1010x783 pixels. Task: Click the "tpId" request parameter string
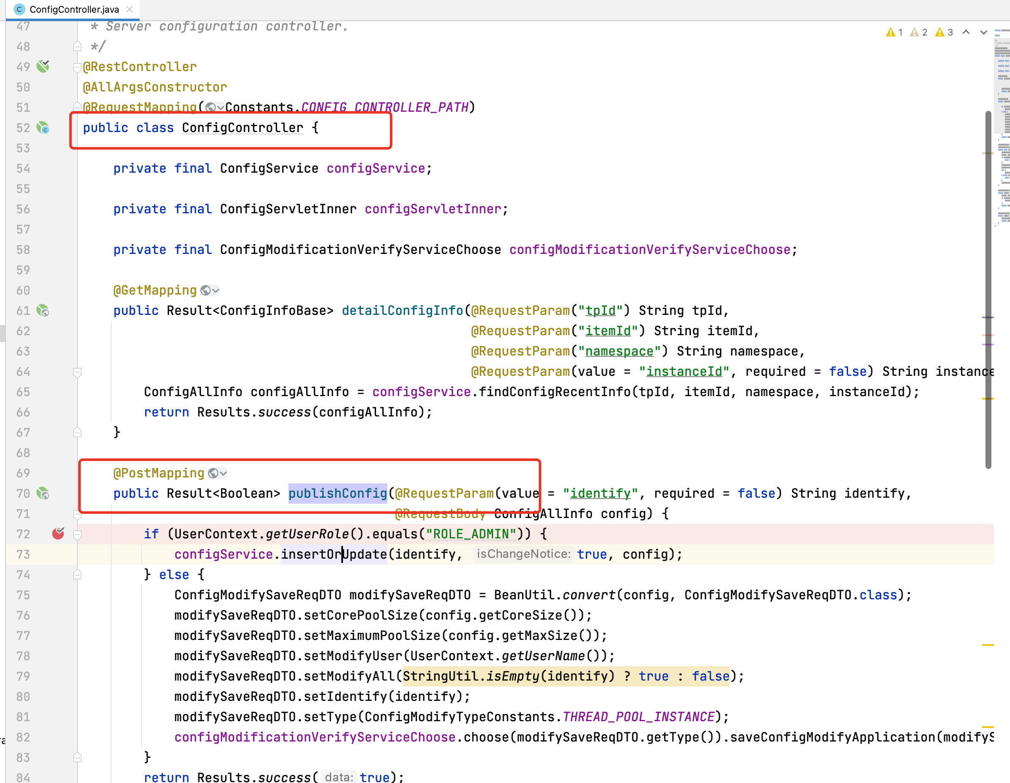pyautogui.click(x=601, y=311)
